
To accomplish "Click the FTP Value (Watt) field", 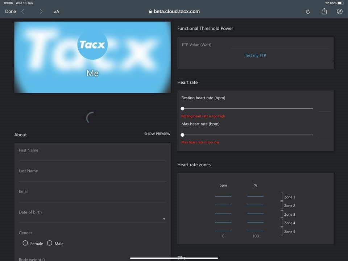I will click(x=279, y=45).
